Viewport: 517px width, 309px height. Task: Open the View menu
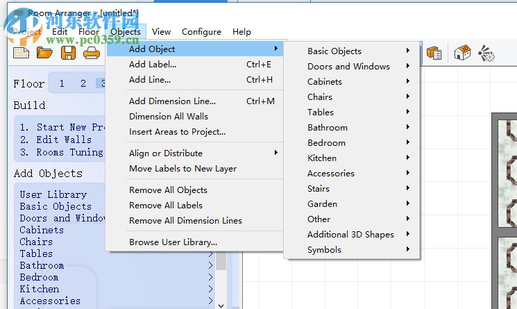tap(161, 32)
